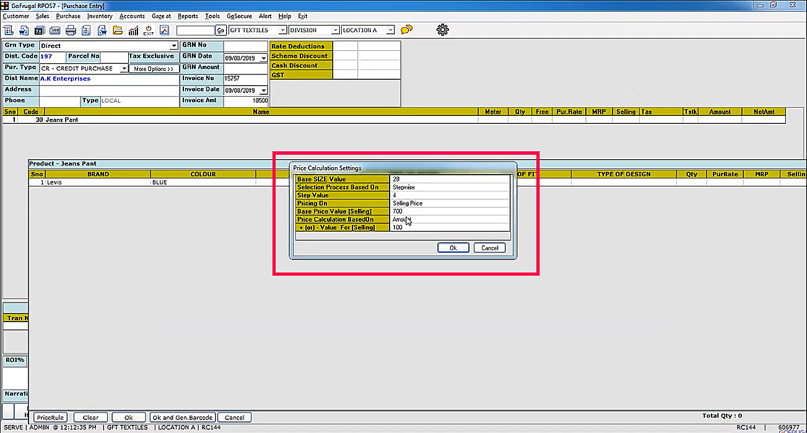807x433 pixels.
Task: Click the Invoice Amt field showing 10500
Action: (x=246, y=101)
